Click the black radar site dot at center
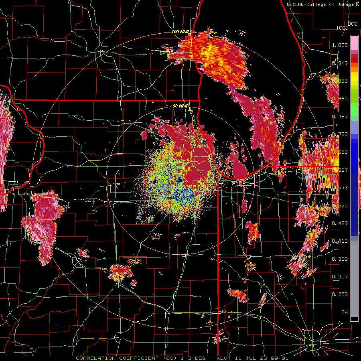This screenshot has height=361, width=361. (180, 180)
